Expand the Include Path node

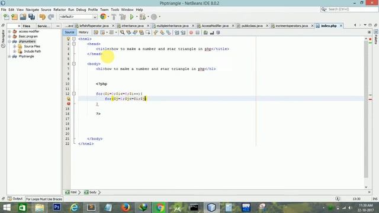[x=14, y=51]
